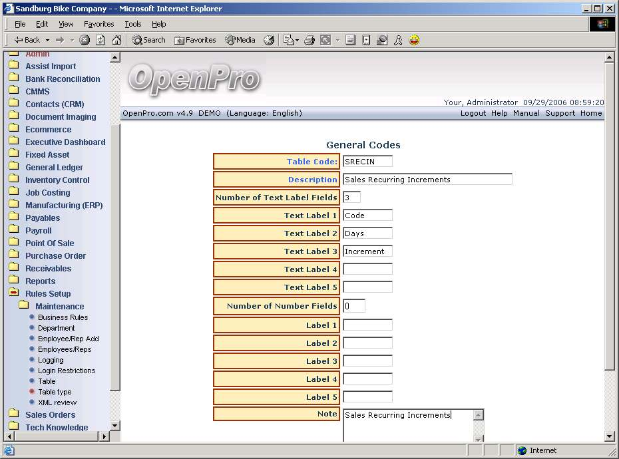Click the Logout link

click(x=473, y=113)
